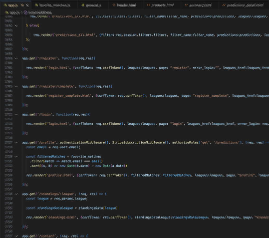Click the function symbol icon in breadcrumb
Viewport: 269px width, 238px height.
point(25,12)
